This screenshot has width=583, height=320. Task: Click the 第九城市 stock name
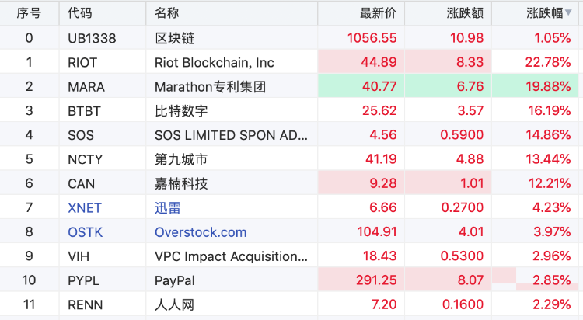point(182,159)
